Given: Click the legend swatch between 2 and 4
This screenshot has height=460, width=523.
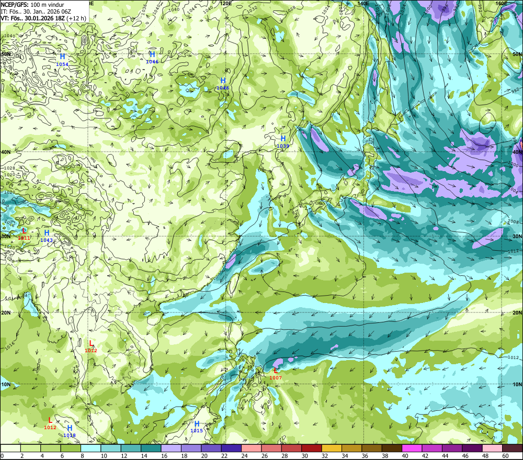Looking at the screenshot, I should click(x=31, y=448).
